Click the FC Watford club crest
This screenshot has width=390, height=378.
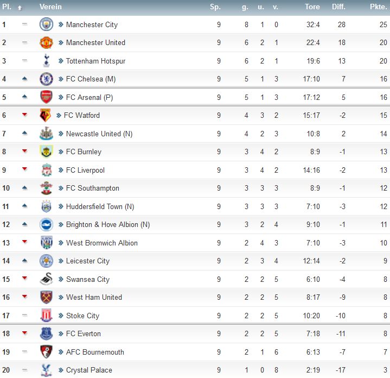[45, 115]
